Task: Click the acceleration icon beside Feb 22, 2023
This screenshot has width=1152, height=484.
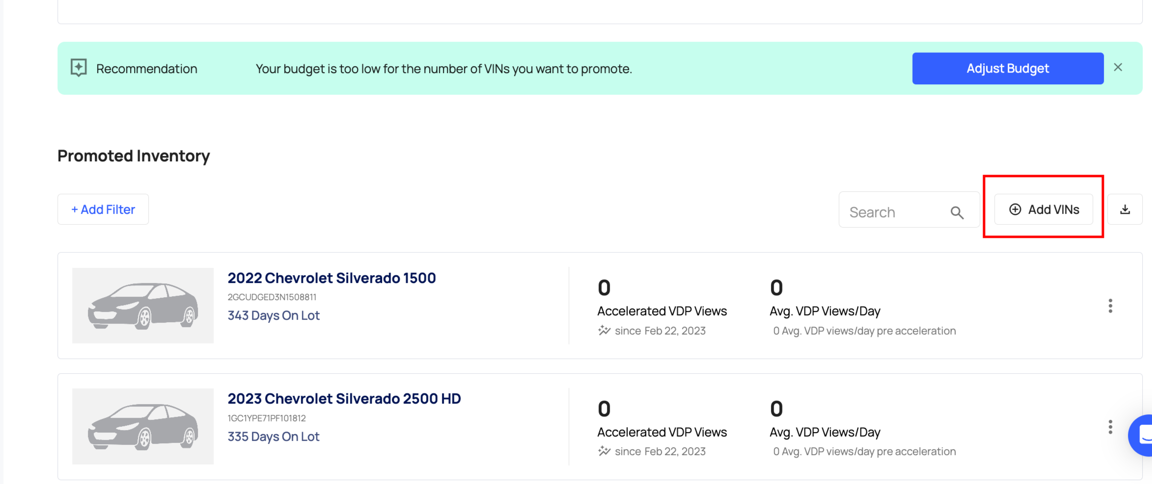Action: (x=603, y=330)
